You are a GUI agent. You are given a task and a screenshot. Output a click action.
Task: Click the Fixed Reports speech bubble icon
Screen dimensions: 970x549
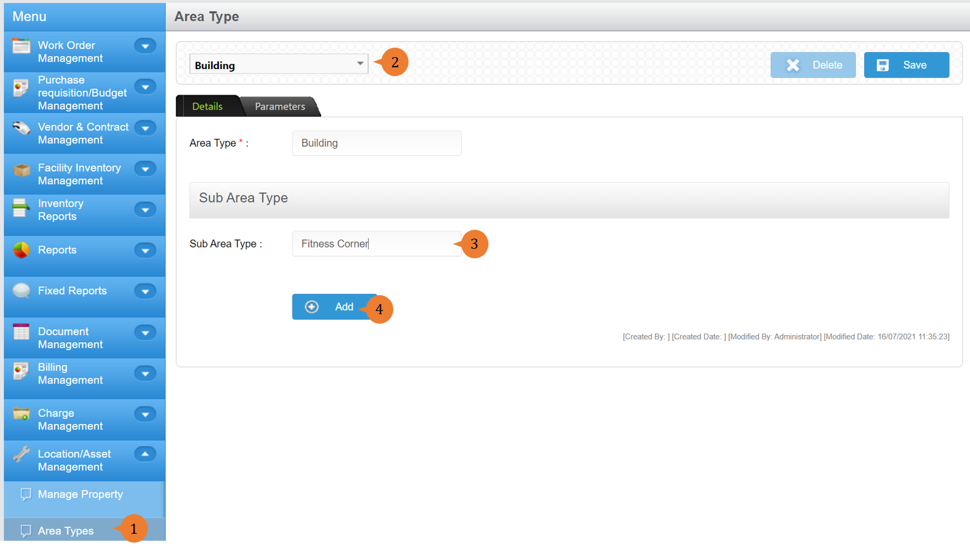click(21, 291)
